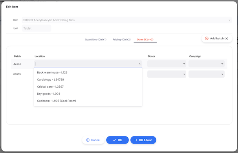The height and width of the screenshot is (153, 238).
Task: Click the Edit Item dialog title
Action: 12,7
